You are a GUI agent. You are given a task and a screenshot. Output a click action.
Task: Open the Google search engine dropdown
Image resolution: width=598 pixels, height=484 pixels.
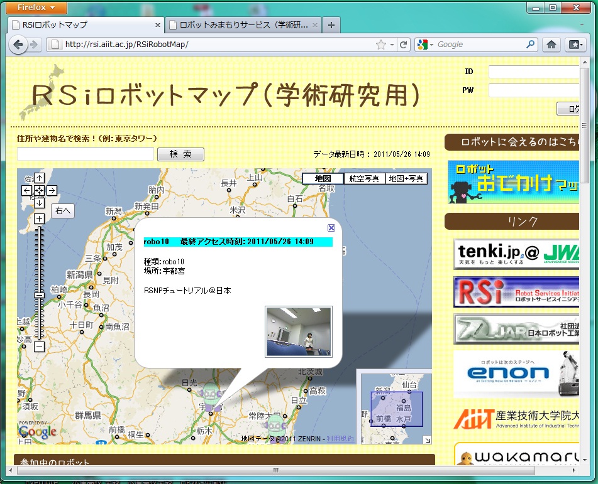(x=424, y=45)
